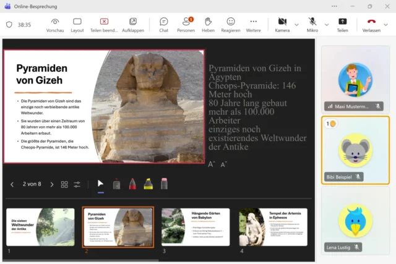This screenshot has height=264, width=396.
Task: Open the Chat panel
Action: tap(163, 25)
